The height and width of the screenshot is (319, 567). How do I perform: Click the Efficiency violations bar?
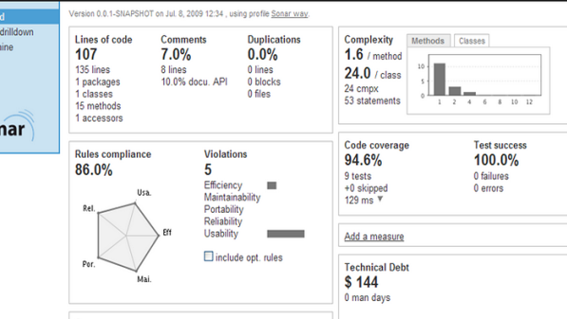pos(272,185)
